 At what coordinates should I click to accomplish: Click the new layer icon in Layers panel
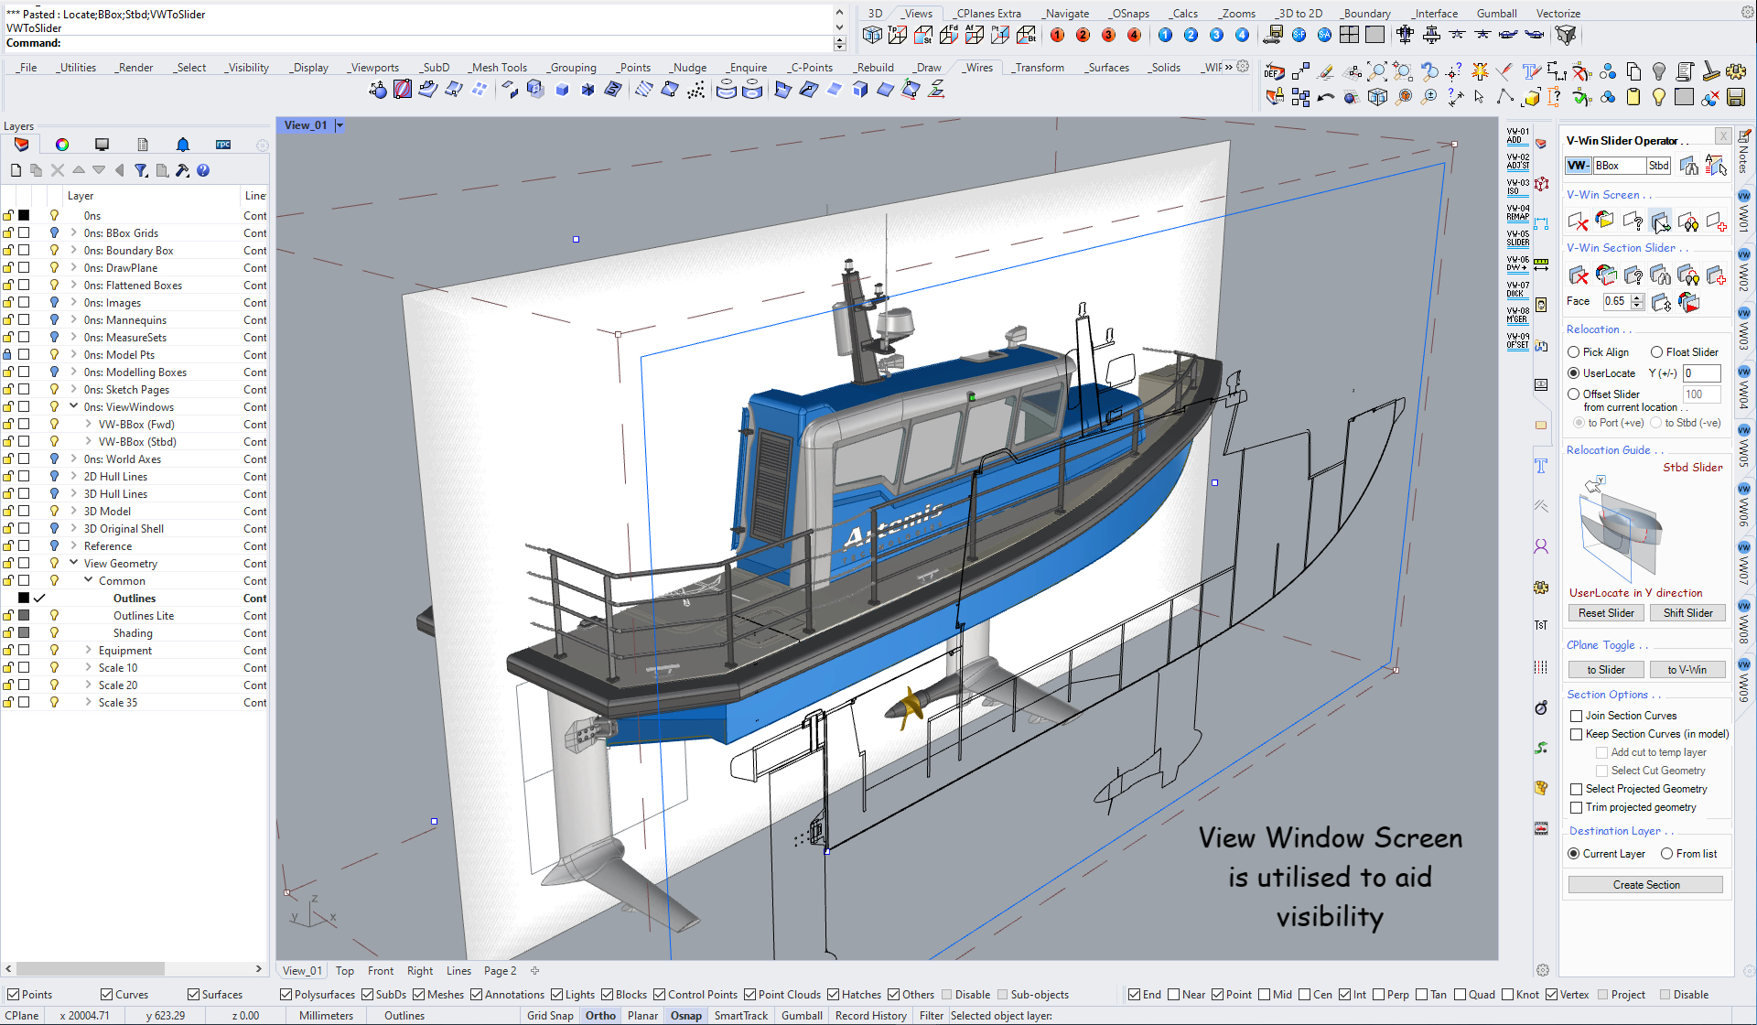pyautogui.click(x=16, y=170)
